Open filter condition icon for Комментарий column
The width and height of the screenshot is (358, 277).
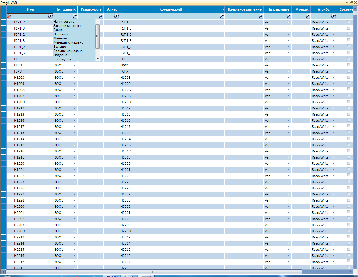(x=222, y=16)
